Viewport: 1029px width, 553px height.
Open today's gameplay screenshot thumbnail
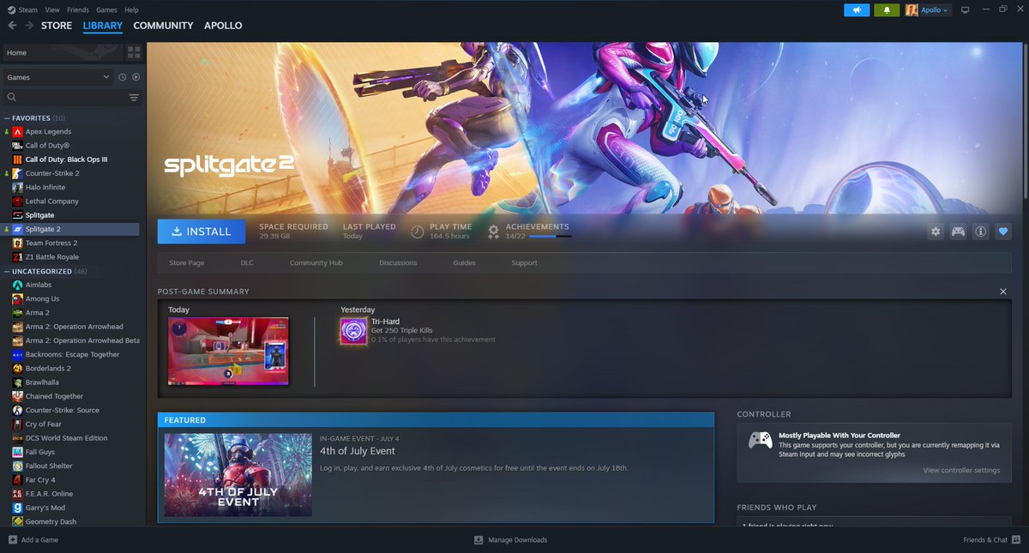pos(228,351)
